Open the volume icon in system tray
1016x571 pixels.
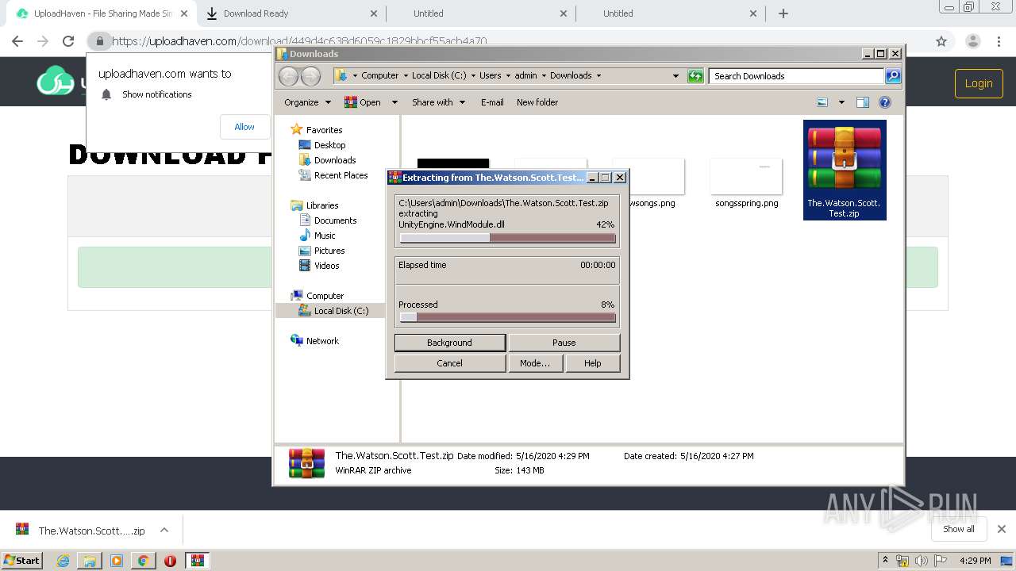[921, 561]
